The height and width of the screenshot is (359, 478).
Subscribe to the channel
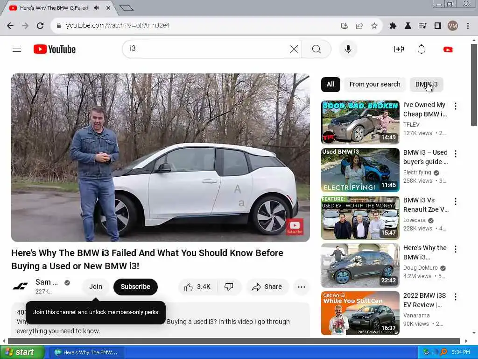(135, 287)
